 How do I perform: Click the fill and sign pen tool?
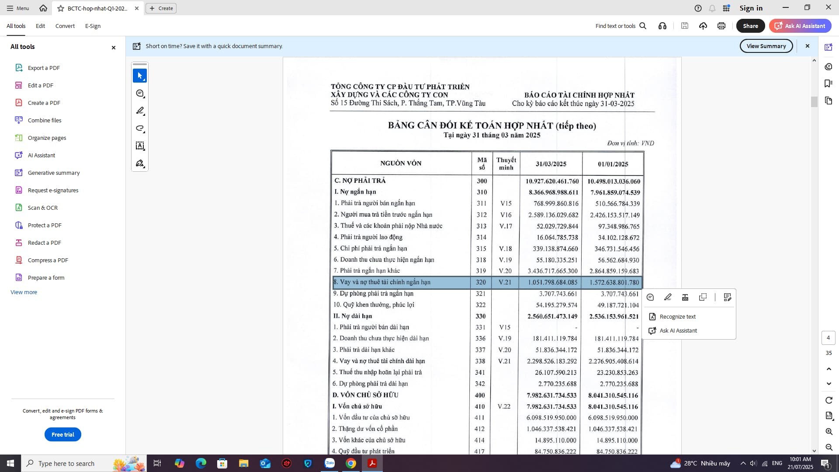pyautogui.click(x=140, y=163)
